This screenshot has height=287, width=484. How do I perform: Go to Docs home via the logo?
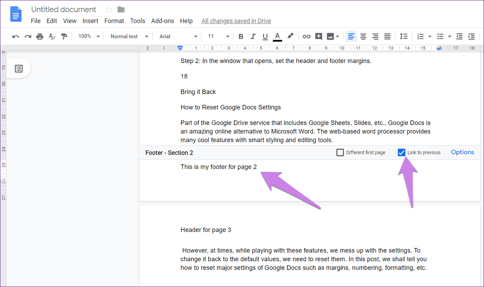[x=16, y=14]
